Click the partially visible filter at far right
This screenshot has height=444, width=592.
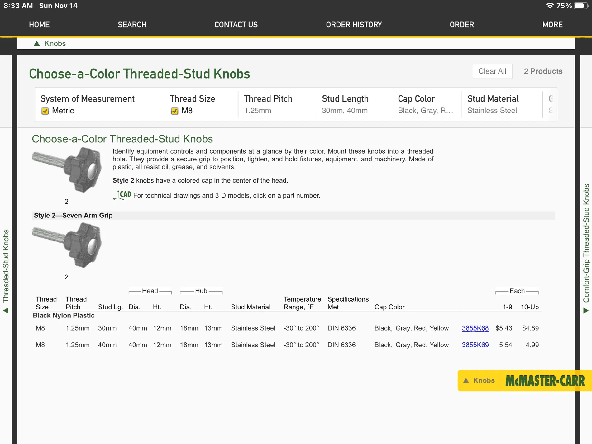click(x=550, y=104)
